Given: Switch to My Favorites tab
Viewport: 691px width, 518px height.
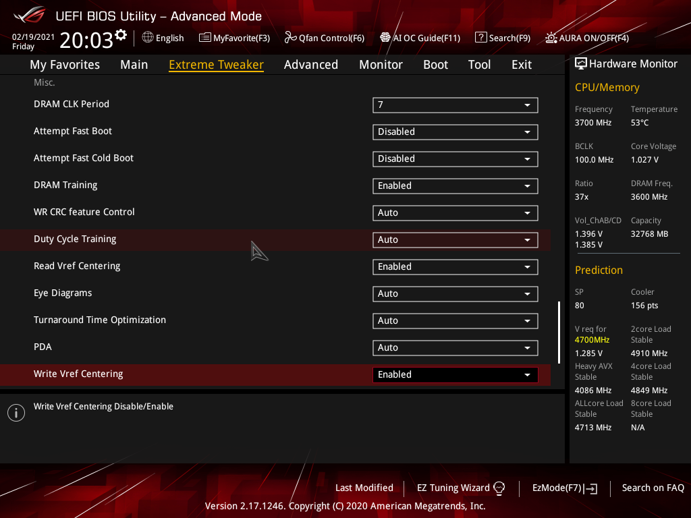Looking at the screenshot, I should [65, 65].
